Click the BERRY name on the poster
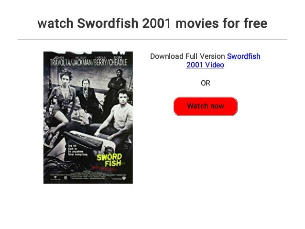This screenshot has width=305, height=229. pyautogui.click(x=100, y=63)
